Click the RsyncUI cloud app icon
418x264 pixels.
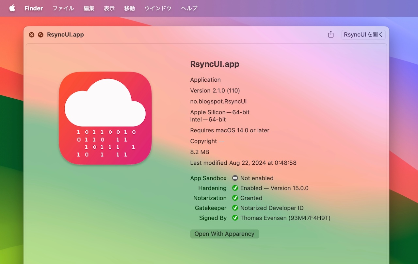pos(105,118)
